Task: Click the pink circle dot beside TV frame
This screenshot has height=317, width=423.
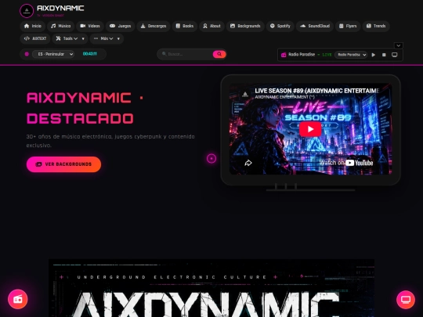Action: click(x=211, y=158)
